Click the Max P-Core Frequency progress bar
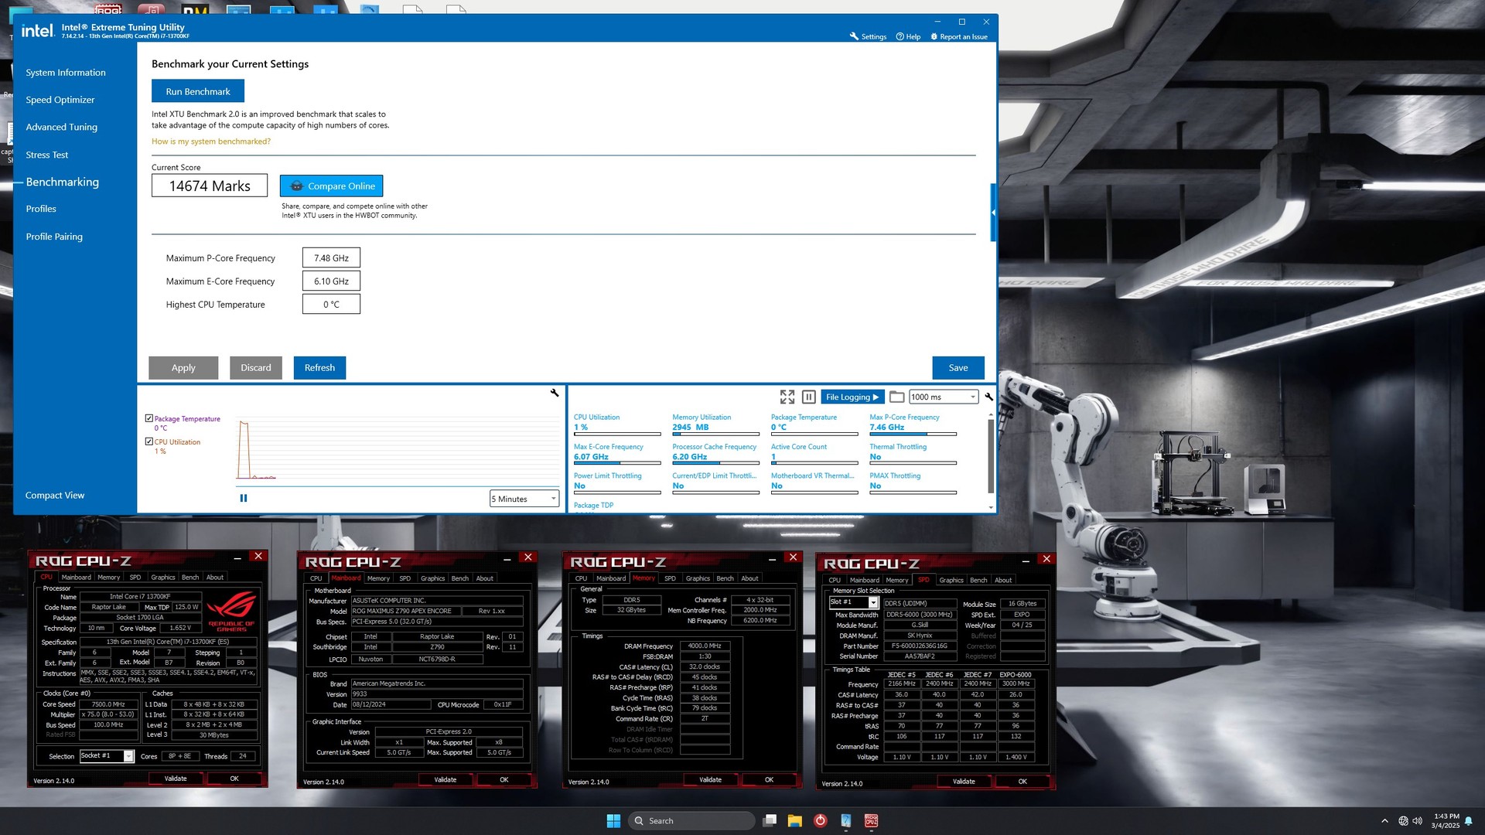Screen dimensions: 1485x835 coord(913,434)
